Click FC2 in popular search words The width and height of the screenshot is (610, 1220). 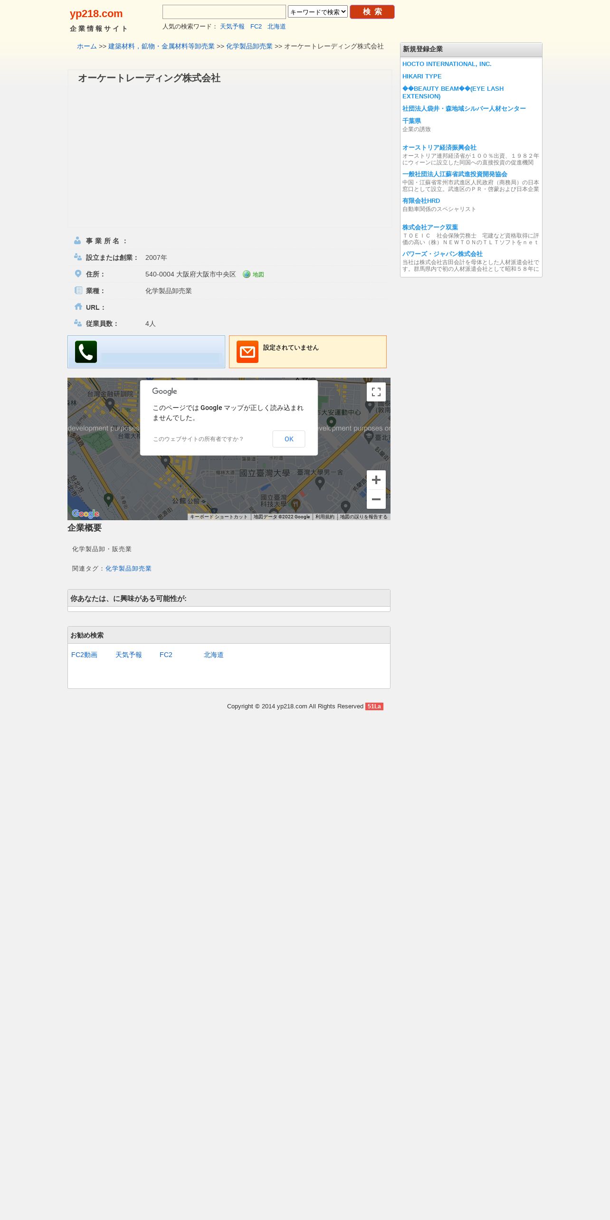coord(256,27)
